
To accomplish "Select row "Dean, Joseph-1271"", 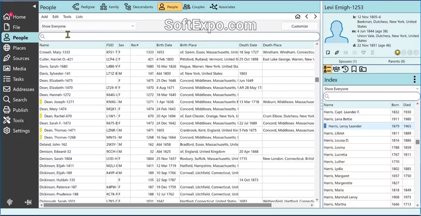I will (x=177, y=102).
